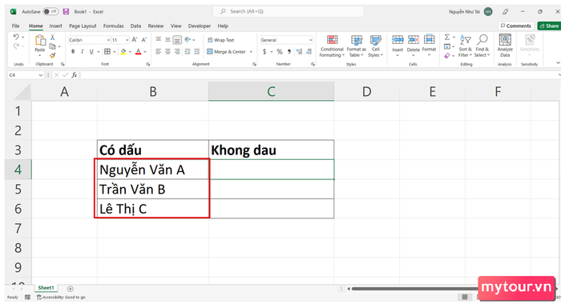Viewport: 561px width, 308px height.
Task: Select cell containing Nguyễn Văn A
Action: (153, 170)
